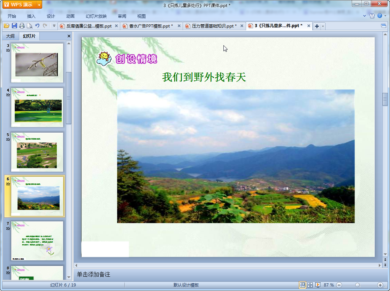Go to next slide double-arrow button
Image resolution: width=390 pixels, height=291 pixels.
click(x=385, y=265)
